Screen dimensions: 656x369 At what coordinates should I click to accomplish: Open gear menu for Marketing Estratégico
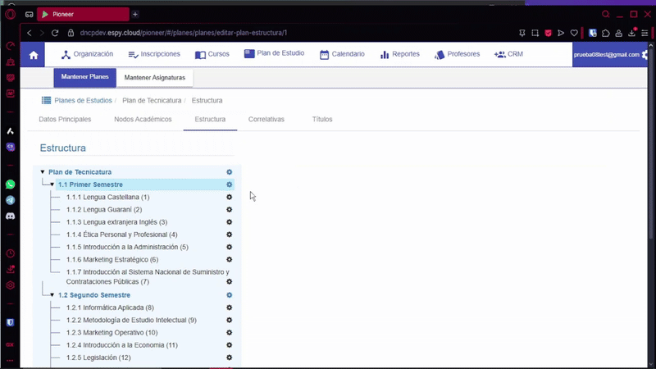point(230,260)
